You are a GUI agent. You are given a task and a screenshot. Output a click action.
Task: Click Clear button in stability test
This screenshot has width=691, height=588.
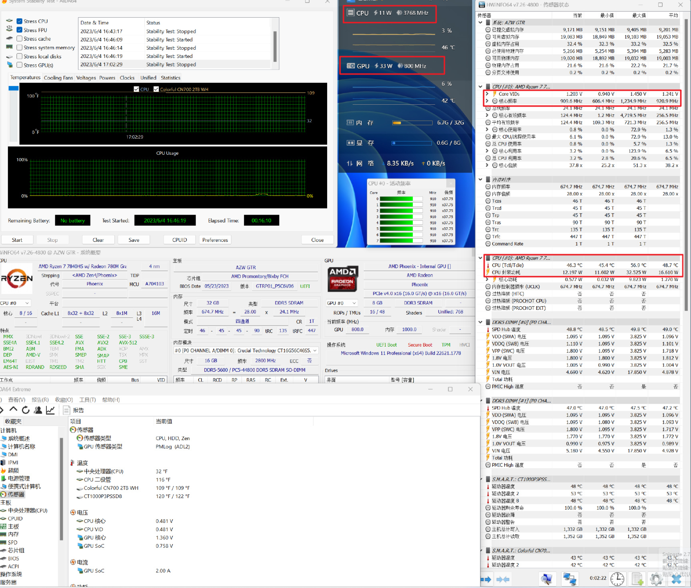click(98, 240)
